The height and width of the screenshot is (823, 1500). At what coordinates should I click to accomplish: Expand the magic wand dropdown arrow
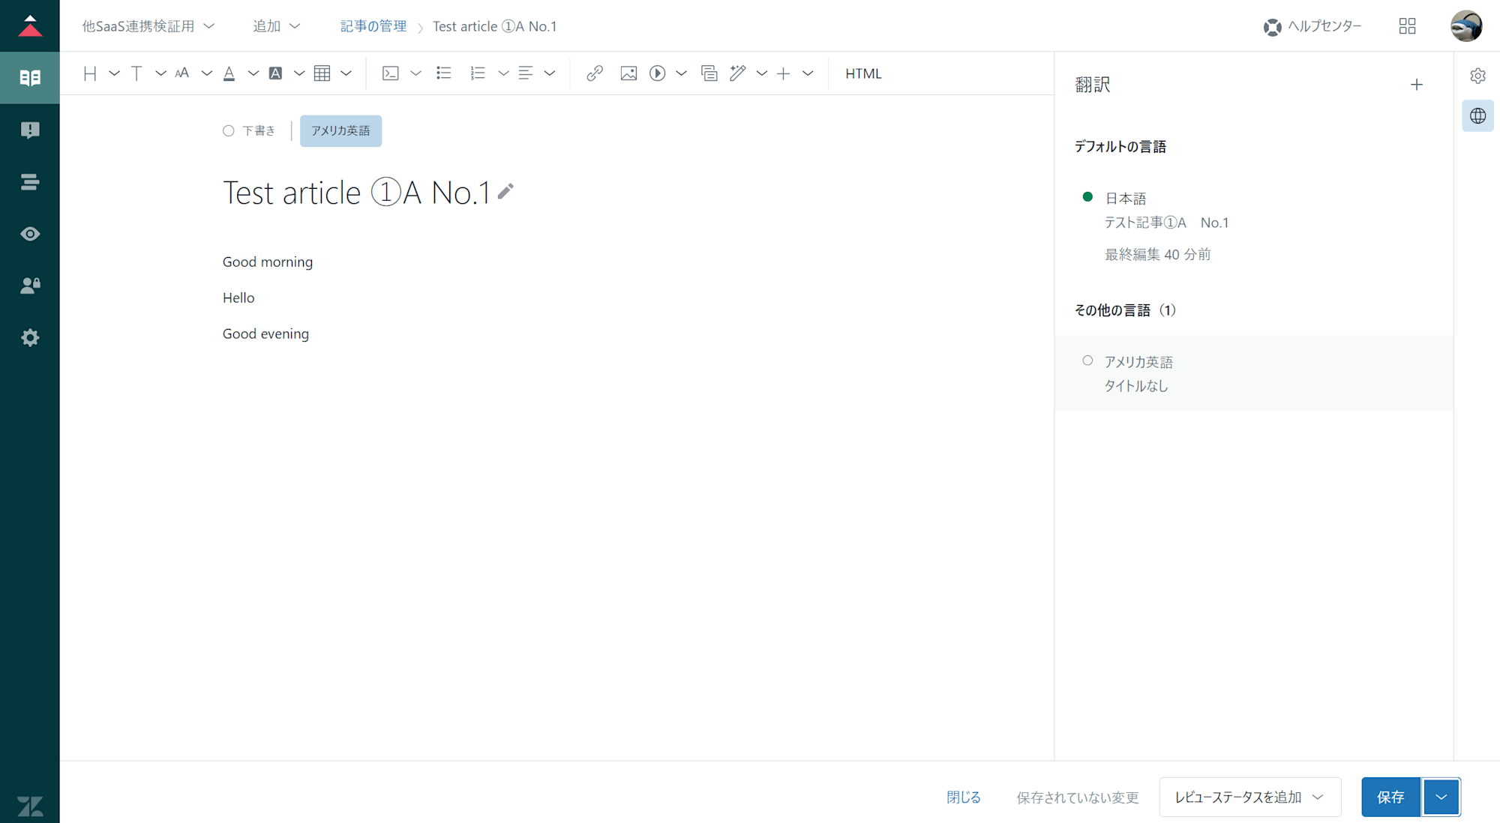click(762, 73)
